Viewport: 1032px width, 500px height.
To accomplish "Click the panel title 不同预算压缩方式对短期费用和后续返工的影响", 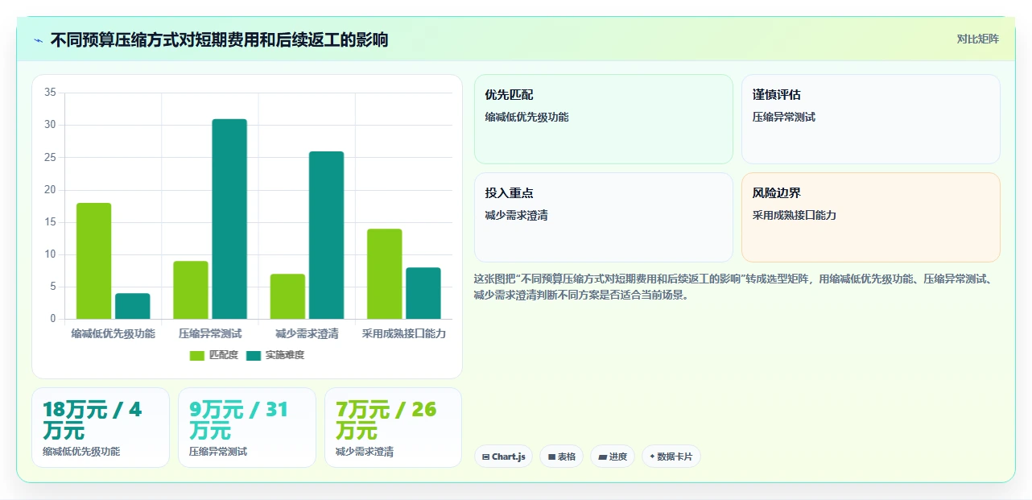I will tap(219, 40).
